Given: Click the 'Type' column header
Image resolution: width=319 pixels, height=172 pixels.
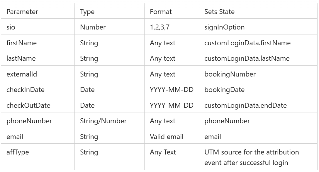Looking at the screenshot, I should 87,12.
